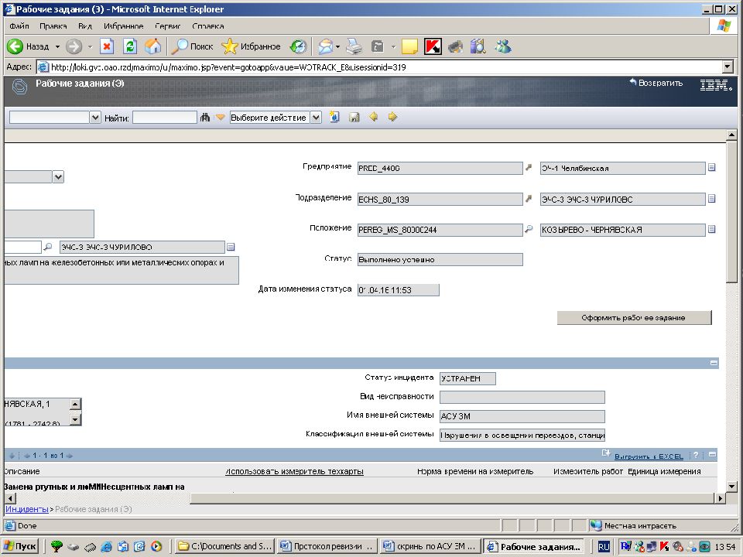
Task: Stop page loading with red X icon
Action: pyautogui.click(x=107, y=46)
